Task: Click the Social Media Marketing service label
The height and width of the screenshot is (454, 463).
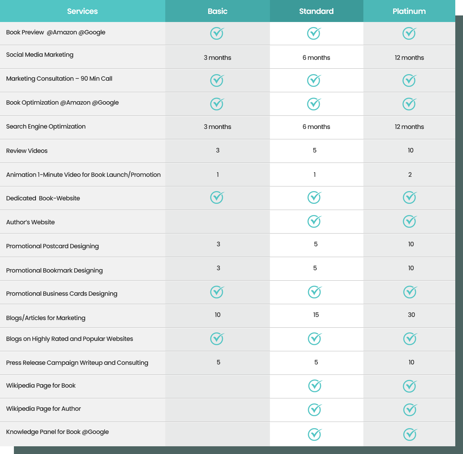Action: coord(40,55)
